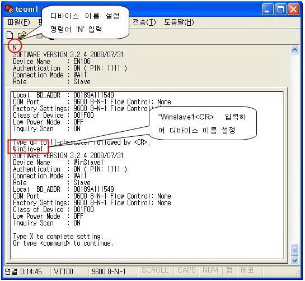Click the Open folder toolbar icon
305x281 pixels.
click(x=22, y=35)
